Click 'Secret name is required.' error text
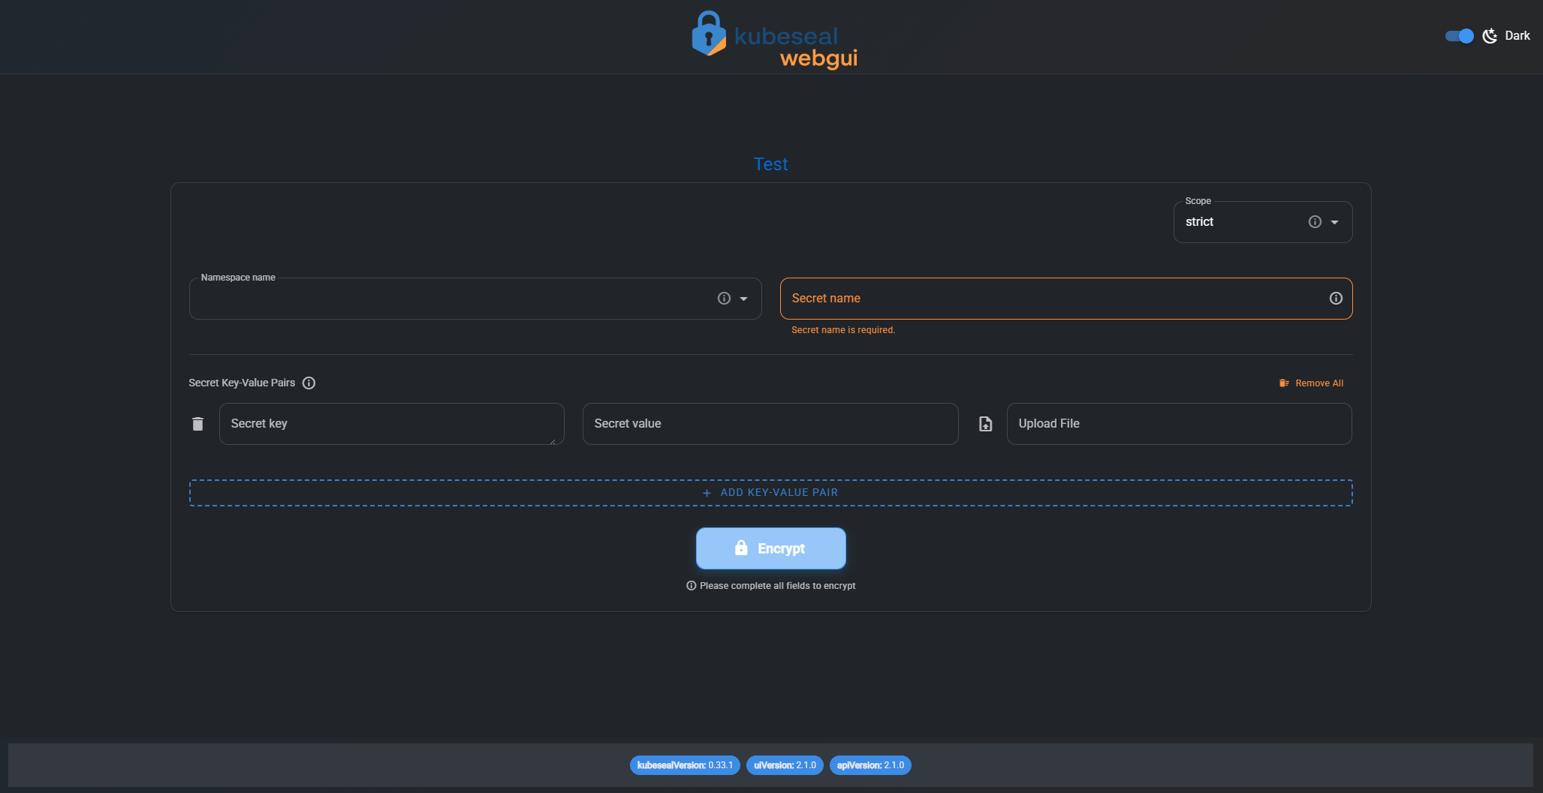 click(x=843, y=330)
